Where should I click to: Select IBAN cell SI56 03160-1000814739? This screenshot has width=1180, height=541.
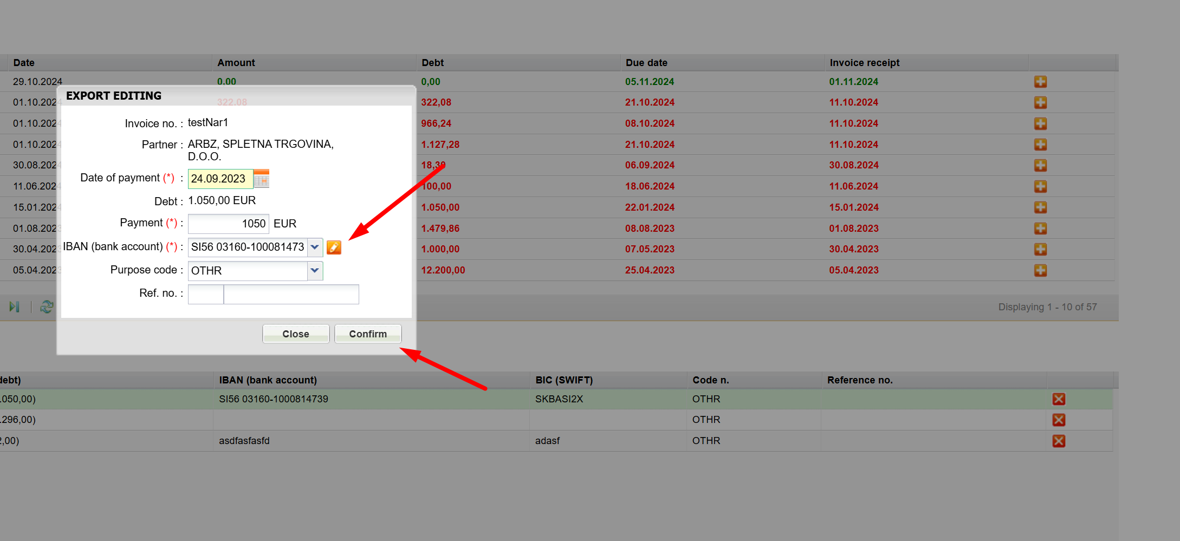[274, 399]
